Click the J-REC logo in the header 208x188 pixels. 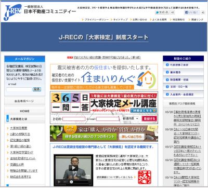[x=12, y=12]
